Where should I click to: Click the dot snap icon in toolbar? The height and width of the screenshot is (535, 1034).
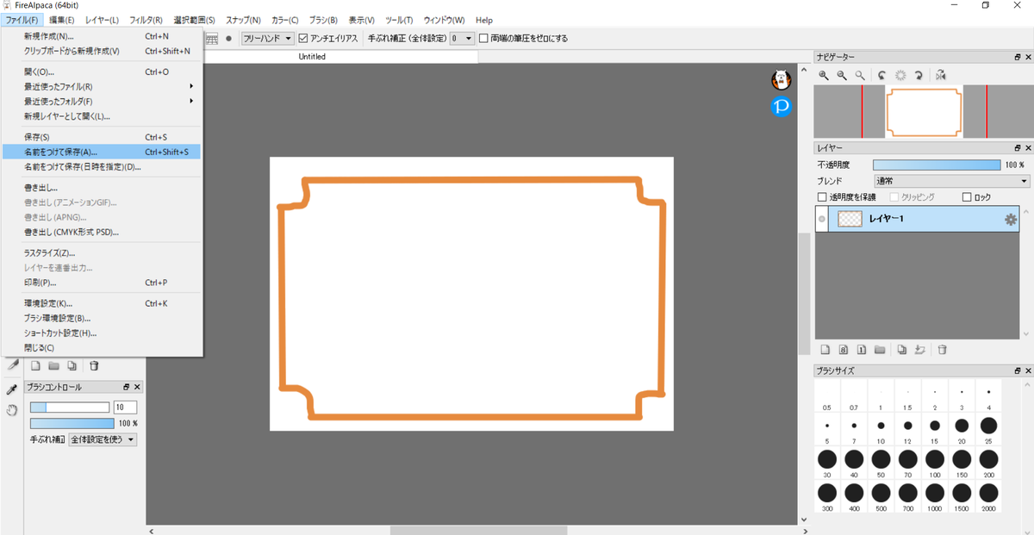228,38
